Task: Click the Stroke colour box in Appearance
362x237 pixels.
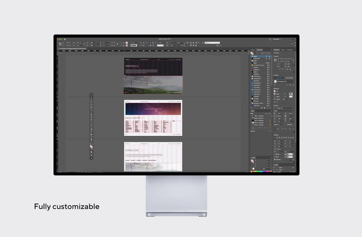Action: click(274, 94)
